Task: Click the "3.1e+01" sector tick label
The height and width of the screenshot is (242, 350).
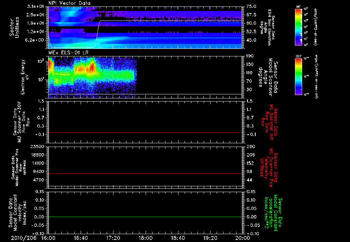Action: 36,6
